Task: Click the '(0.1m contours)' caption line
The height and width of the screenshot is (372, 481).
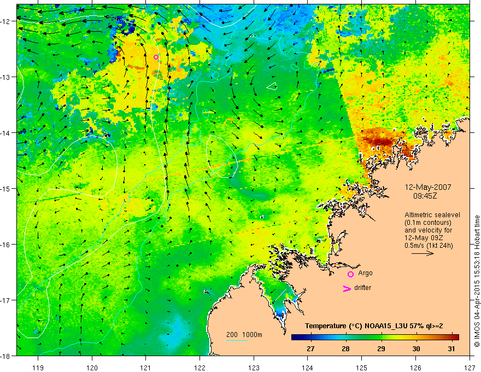Action: (428, 223)
